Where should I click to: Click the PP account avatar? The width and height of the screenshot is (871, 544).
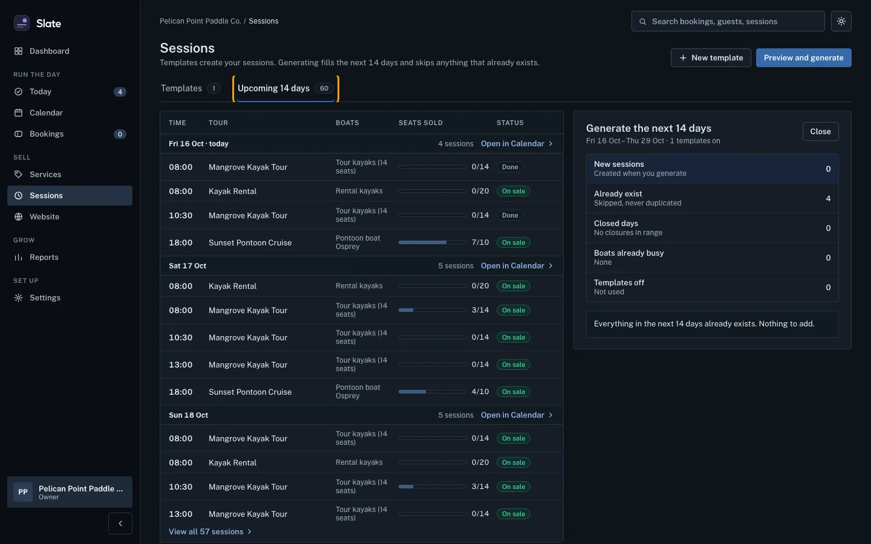coord(23,492)
